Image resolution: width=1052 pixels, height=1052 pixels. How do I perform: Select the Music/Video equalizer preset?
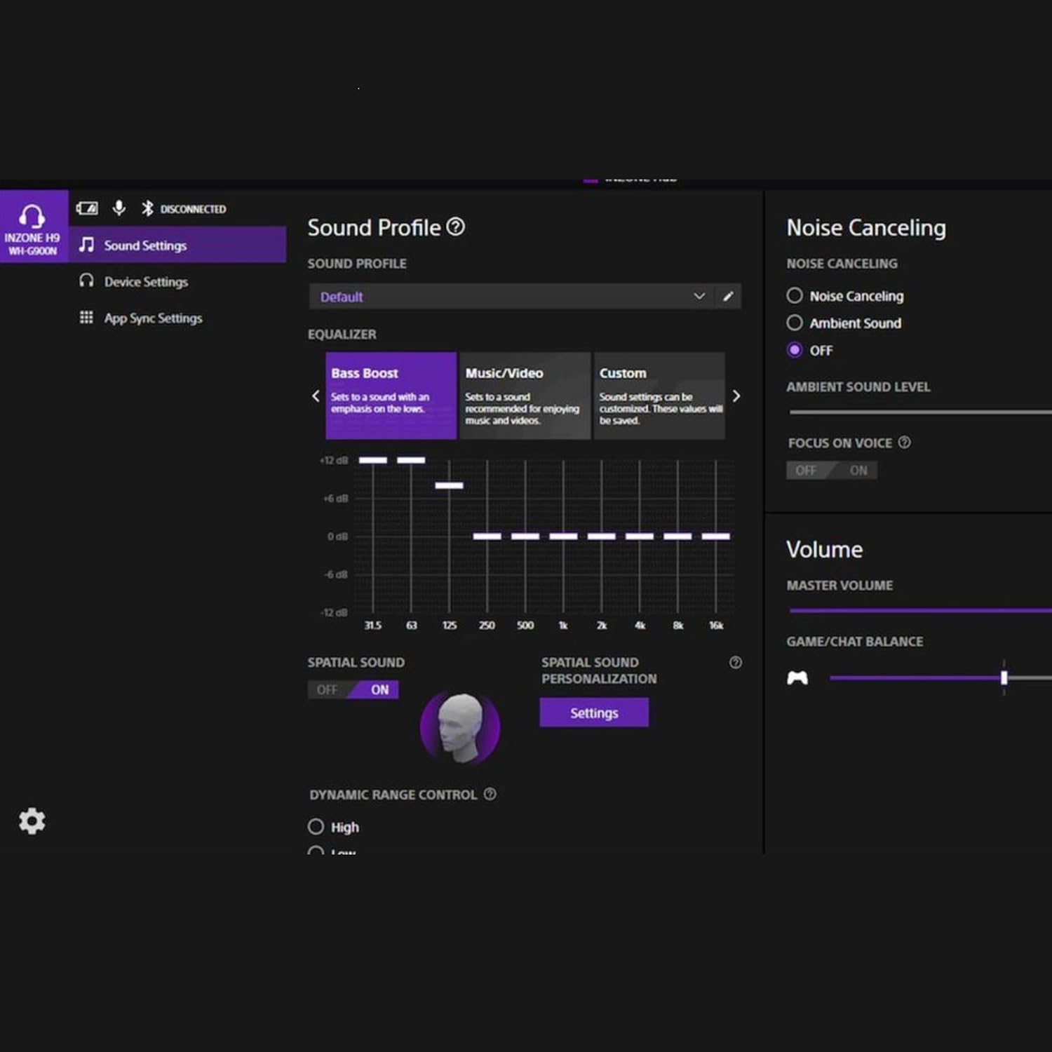pos(525,396)
